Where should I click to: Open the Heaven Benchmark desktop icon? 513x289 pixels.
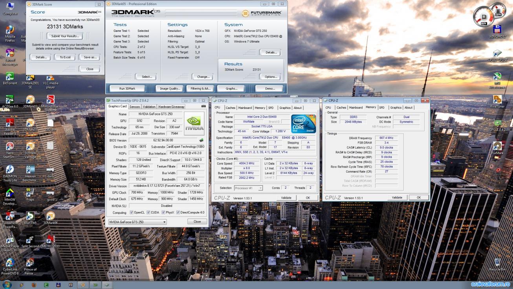(30, 173)
